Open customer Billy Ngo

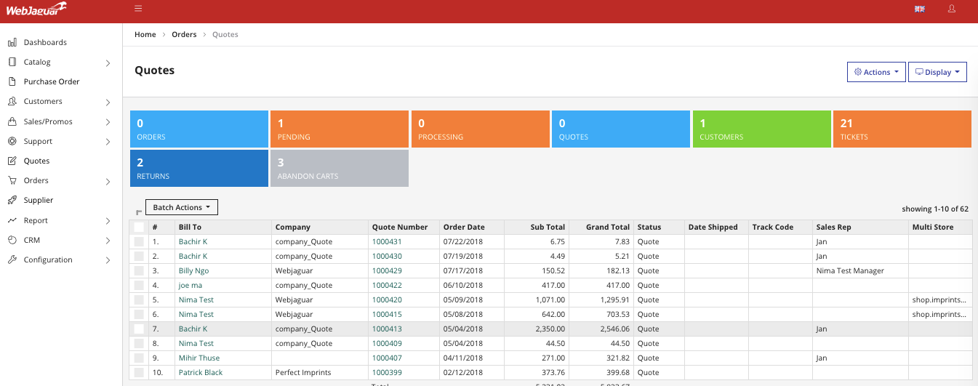coord(193,270)
